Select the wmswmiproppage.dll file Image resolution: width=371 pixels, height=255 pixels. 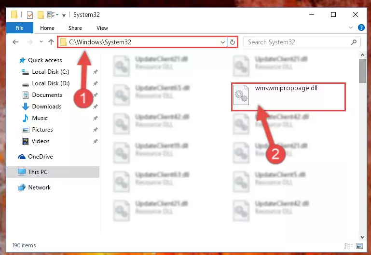click(x=289, y=97)
